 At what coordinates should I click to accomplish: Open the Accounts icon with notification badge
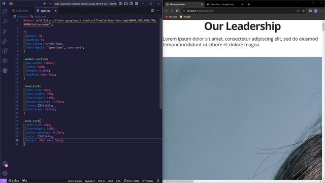(5, 164)
